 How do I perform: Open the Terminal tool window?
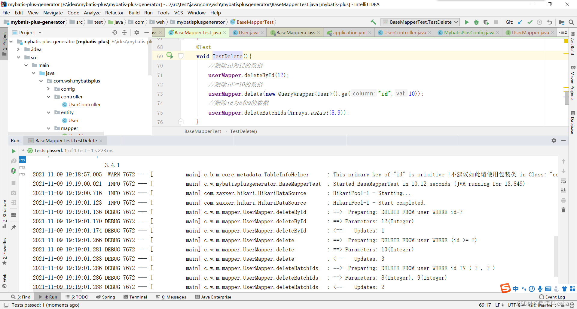[x=135, y=297]
